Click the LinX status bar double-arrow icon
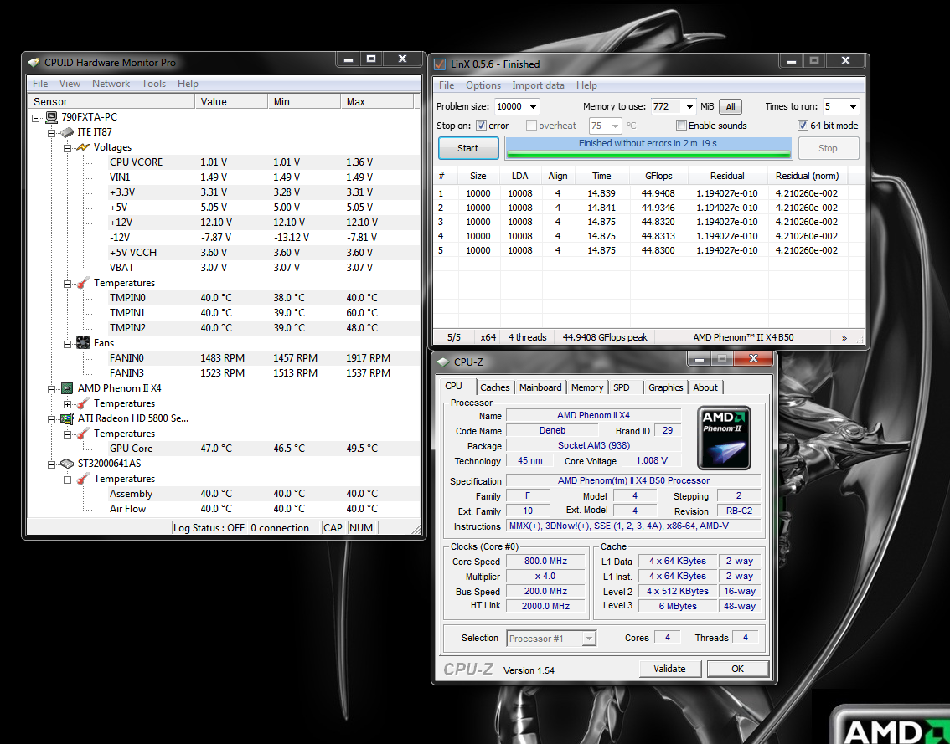The image size is (950, 744). click(844, 338)
